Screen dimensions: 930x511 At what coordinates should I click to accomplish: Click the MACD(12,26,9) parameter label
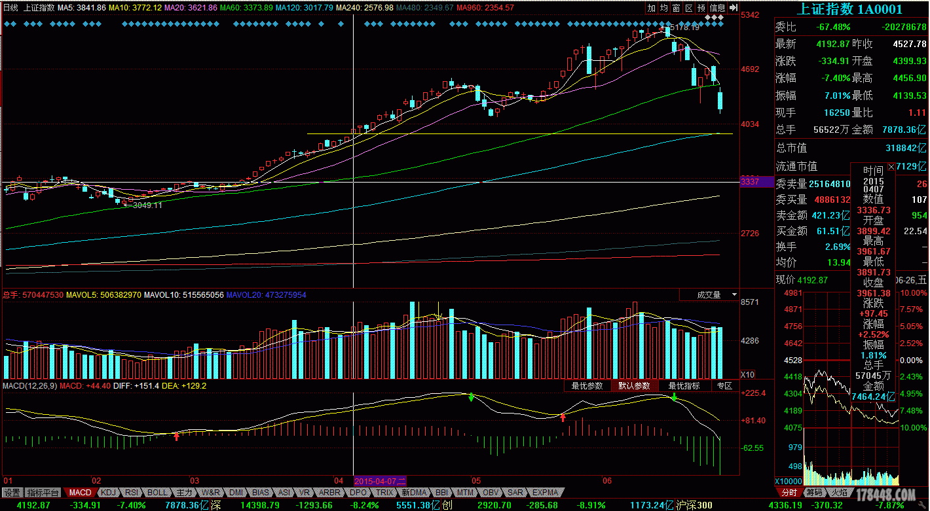[29, 386]
